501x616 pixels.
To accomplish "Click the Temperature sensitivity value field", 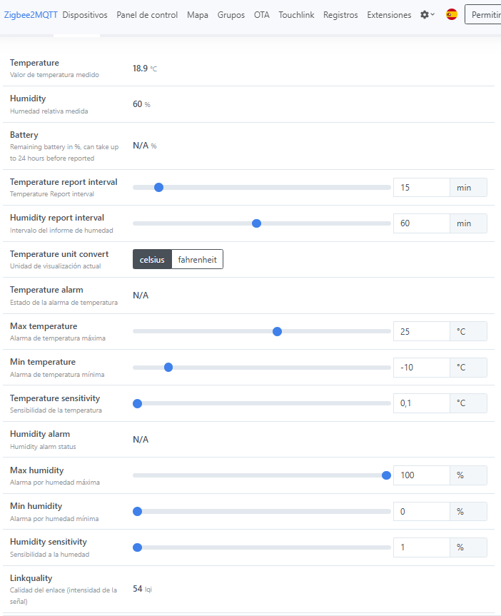I will [422, 403].
